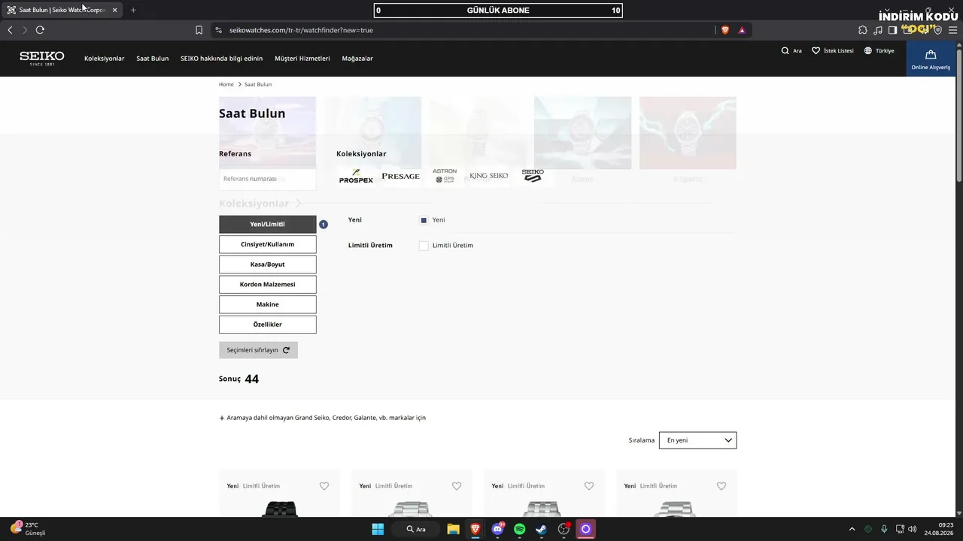The image size is (963, 541).
Task: Open File Explorer from taskbar
Action: click(453, 529)
